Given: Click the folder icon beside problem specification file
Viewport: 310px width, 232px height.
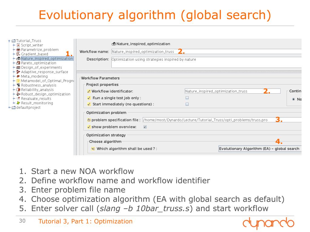Looking at the screenshot, I should click(x=89, y=120).
